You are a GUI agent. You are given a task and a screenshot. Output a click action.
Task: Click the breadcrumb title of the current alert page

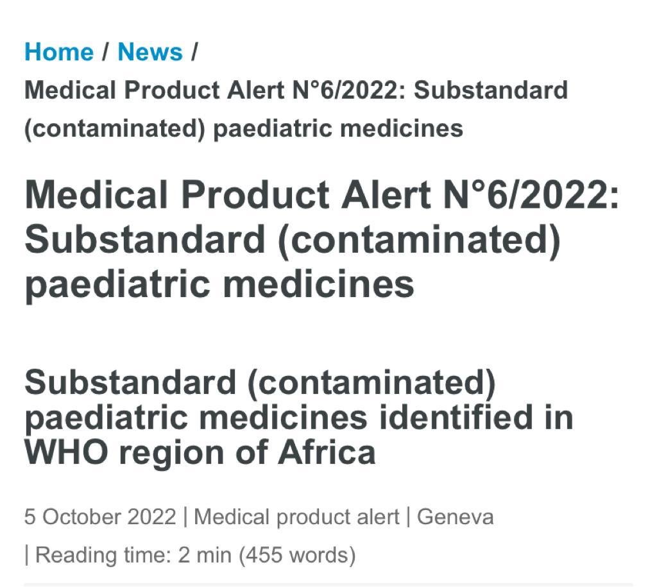(x=295, y=109)
